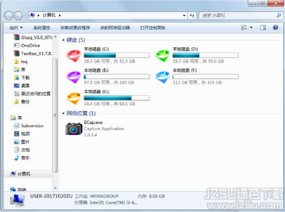Open local disk D: green gem icon
This screenshot has height=212, width=285.
(x=162, y=56)
